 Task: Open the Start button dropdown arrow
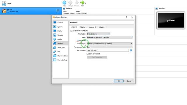point(86,3)
